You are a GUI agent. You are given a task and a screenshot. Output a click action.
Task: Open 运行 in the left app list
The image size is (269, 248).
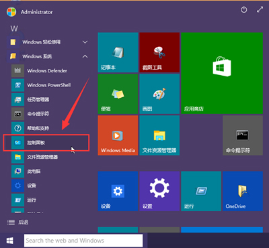click(47, 200)
